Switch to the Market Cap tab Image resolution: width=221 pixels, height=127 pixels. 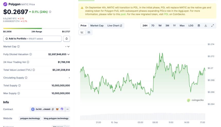point(97,26)
